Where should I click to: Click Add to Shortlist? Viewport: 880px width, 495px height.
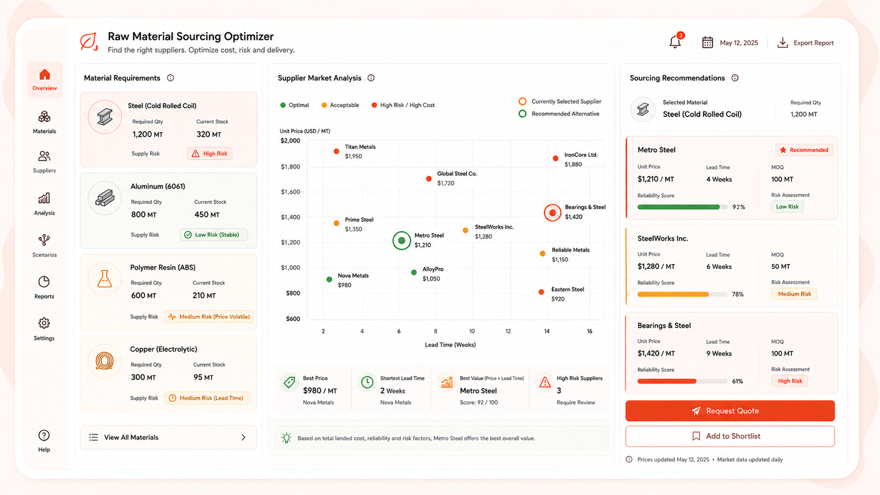[x=730, y=436]
